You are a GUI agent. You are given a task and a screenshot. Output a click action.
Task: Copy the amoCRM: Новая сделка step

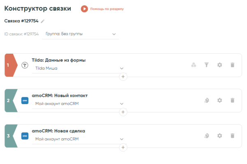[x=207, y=136]
